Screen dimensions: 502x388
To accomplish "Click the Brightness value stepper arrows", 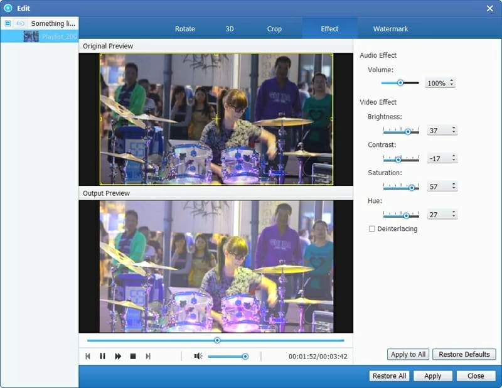I will [454, 131].
